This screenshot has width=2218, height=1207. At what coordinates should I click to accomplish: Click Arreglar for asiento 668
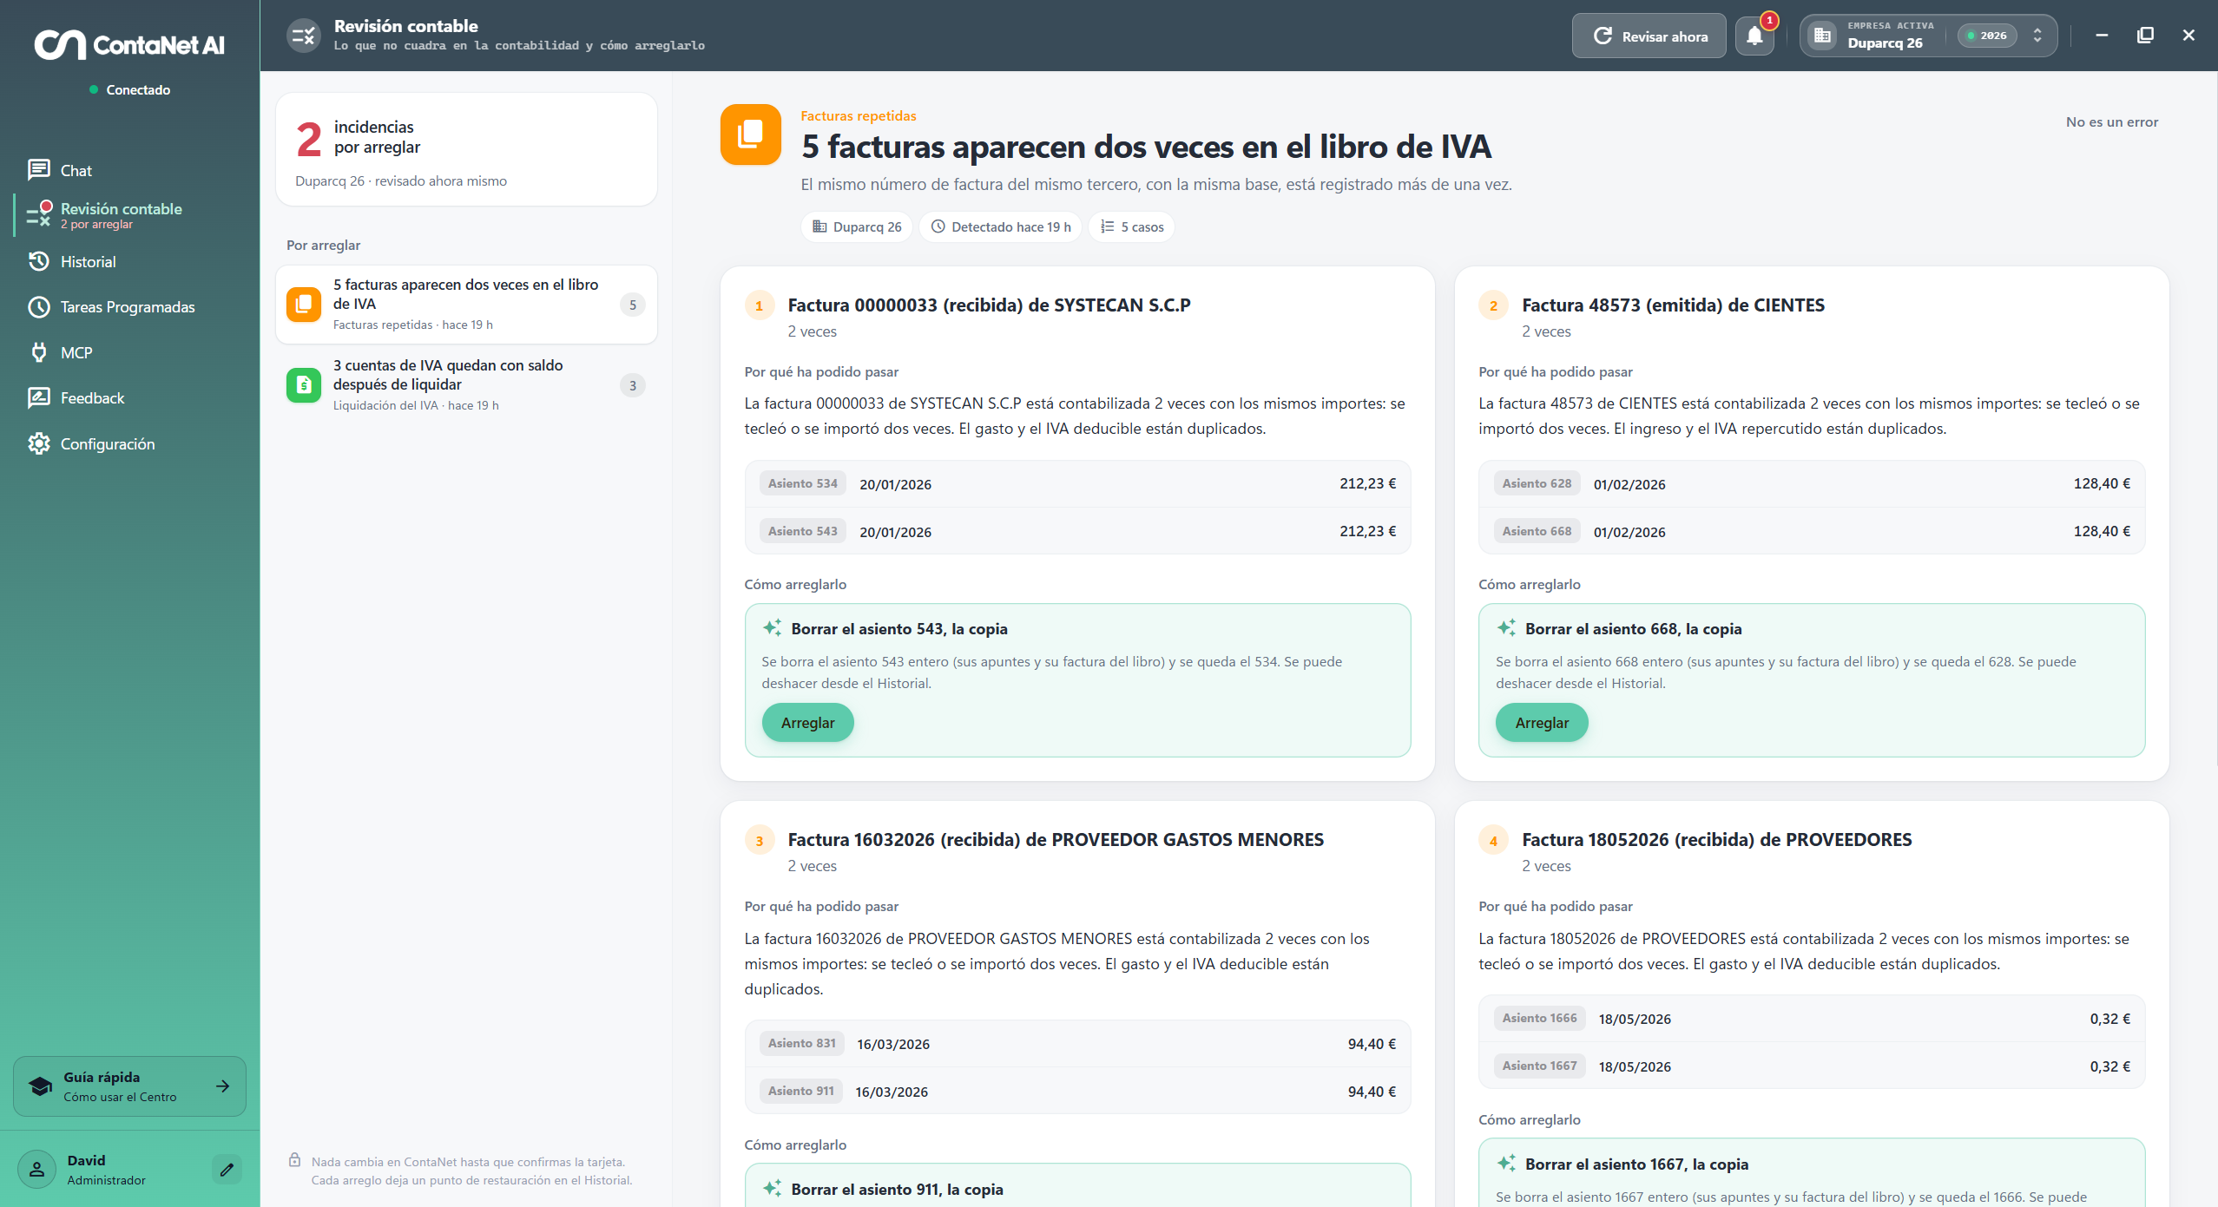coord(1542,723)
